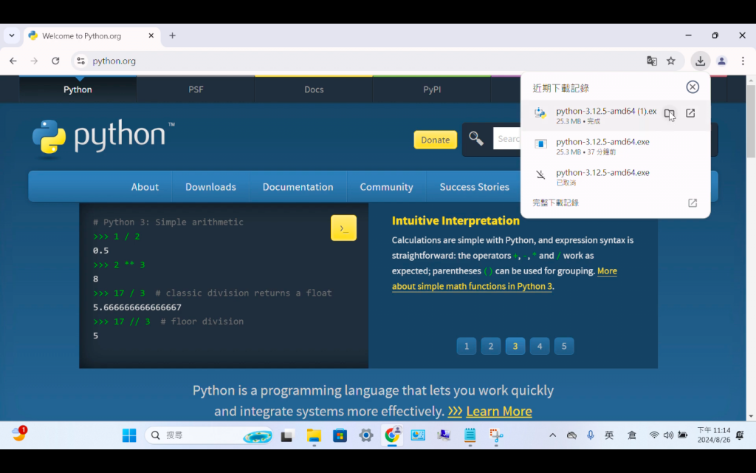Go back to previous page
Screen dimensions: 756x473
13,61
